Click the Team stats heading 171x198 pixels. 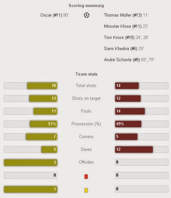[x=86, y=74]
